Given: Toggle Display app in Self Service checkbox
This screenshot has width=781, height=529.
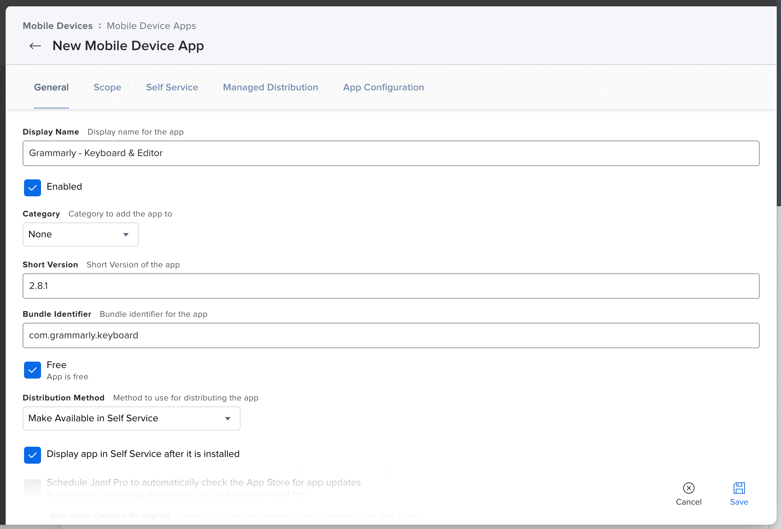Looking at the screenshot, I should pyautogui.click(x=33, y=455).
